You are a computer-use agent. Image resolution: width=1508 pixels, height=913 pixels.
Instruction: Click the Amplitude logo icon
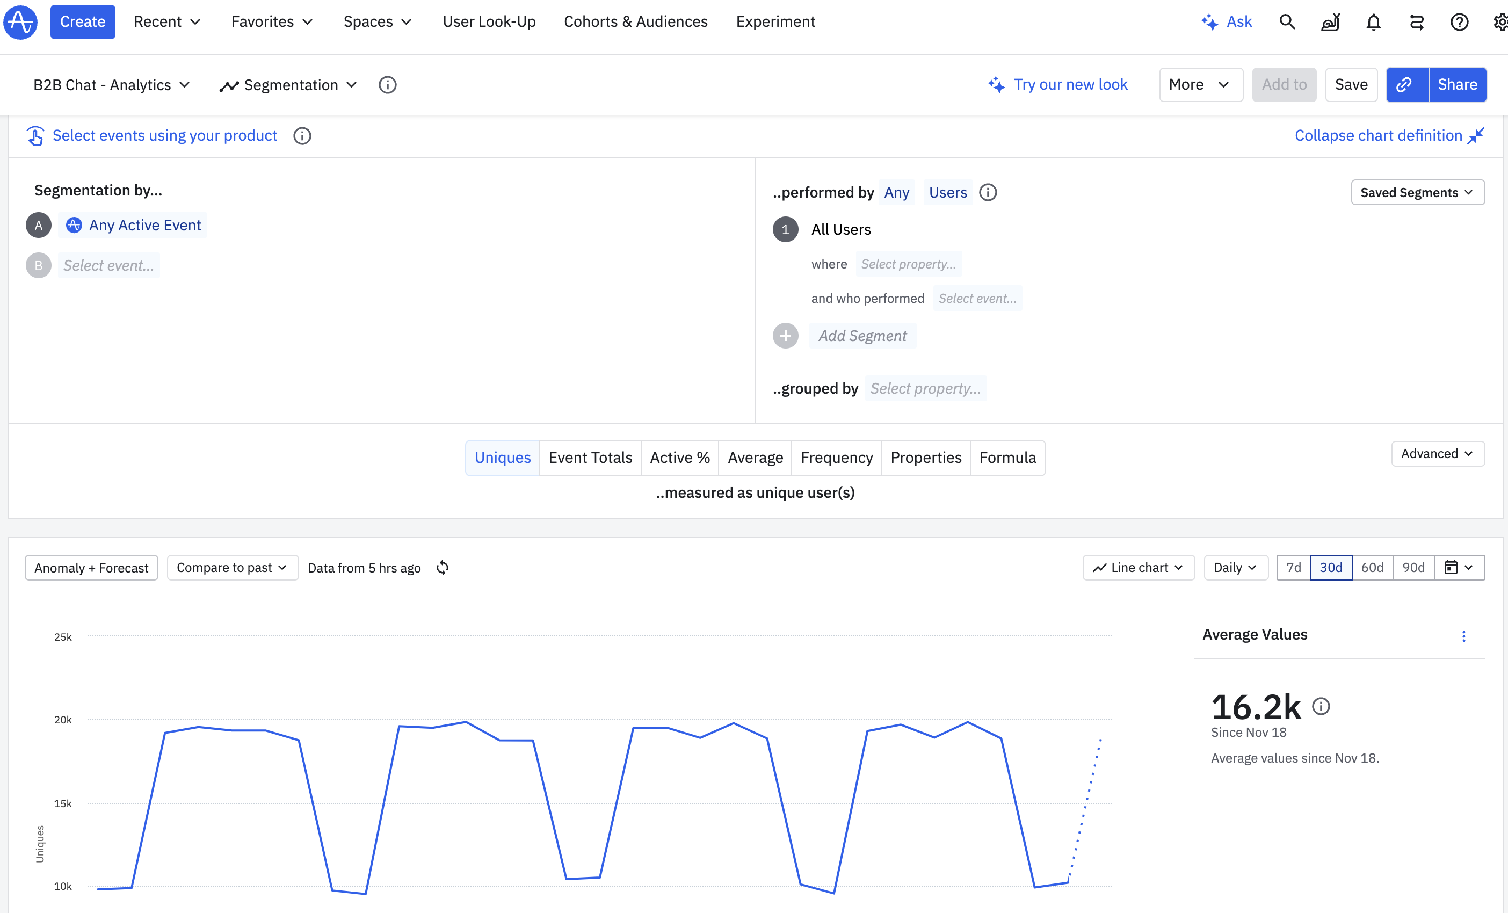click(21, 22)
